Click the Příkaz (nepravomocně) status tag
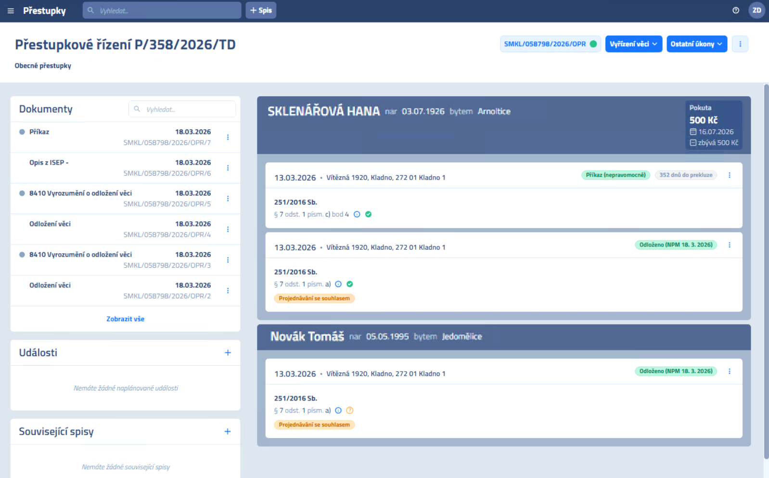The height and width of the screenshot is (478, 769). click(615, 175)
